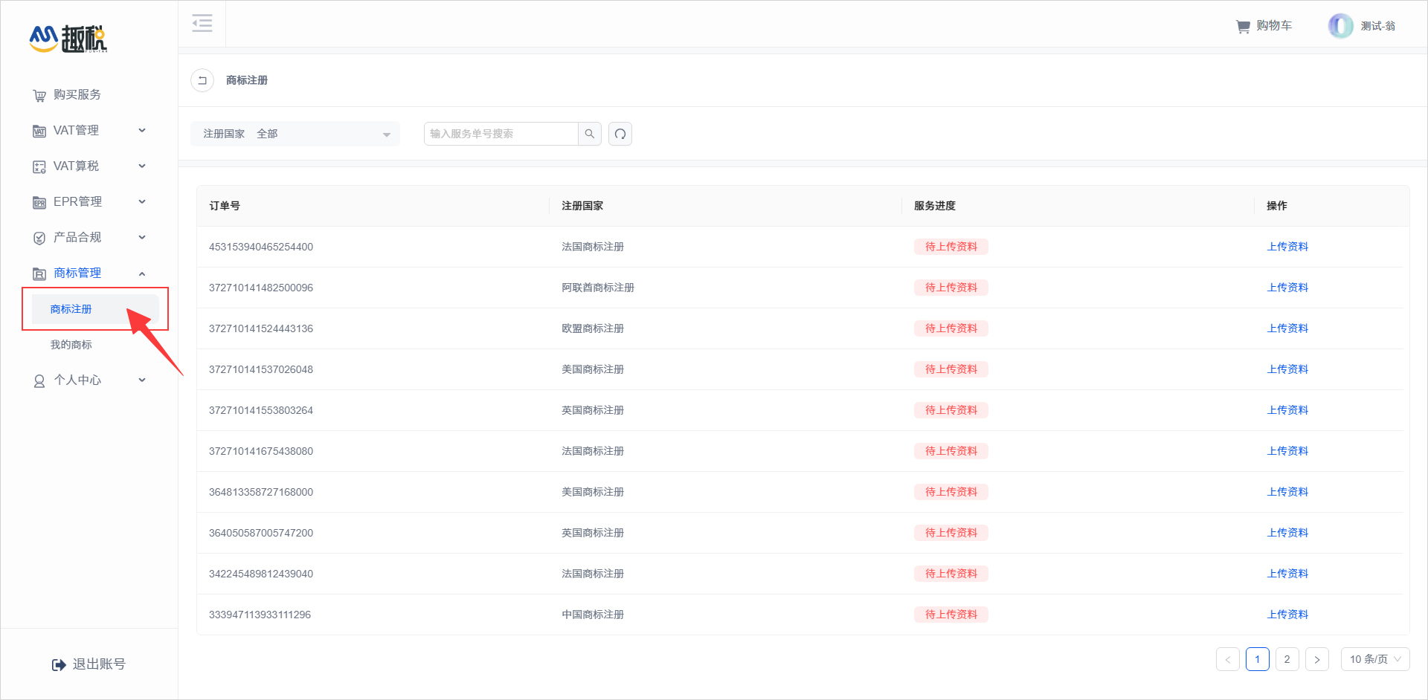Click the magnifier search icon button
Viewport: 1428px width, 700px height.
coord(590,134)
